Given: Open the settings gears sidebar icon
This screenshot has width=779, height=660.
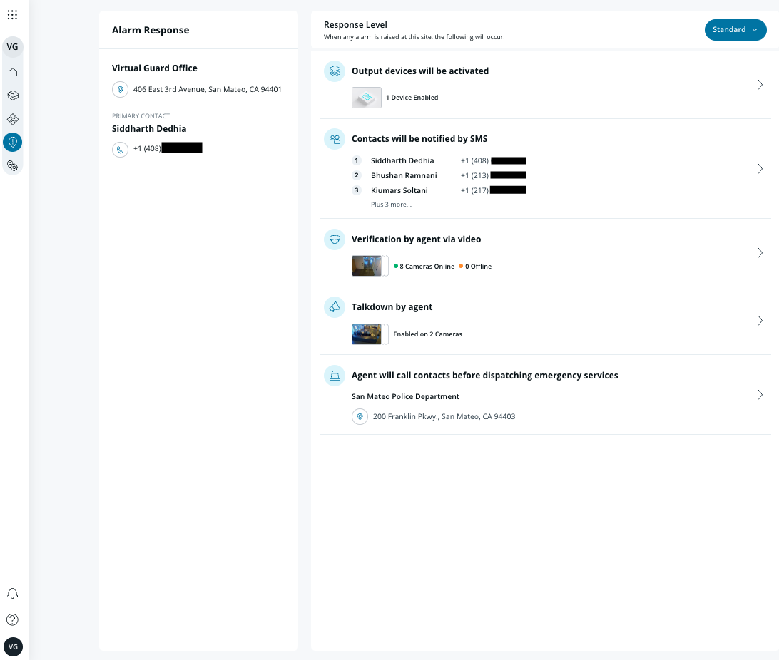Looking at the screenshot, I should click(13, 165).
